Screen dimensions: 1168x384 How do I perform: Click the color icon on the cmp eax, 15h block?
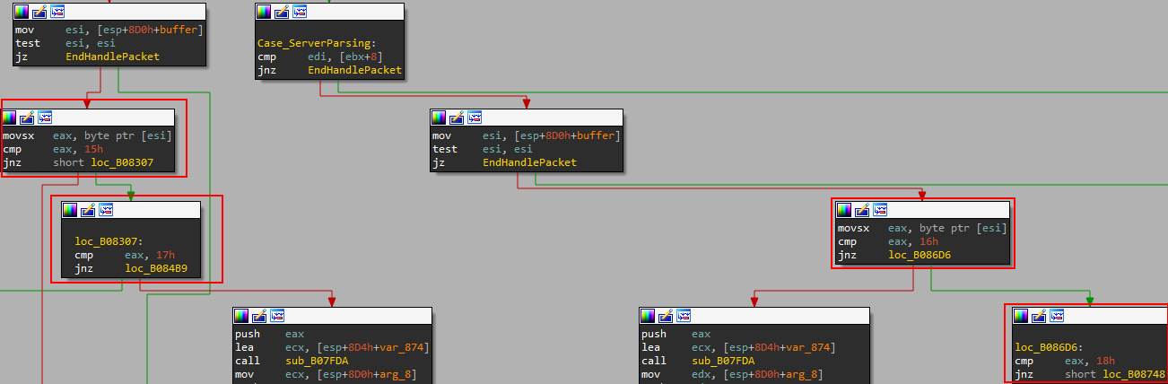[x=10, y=118]
